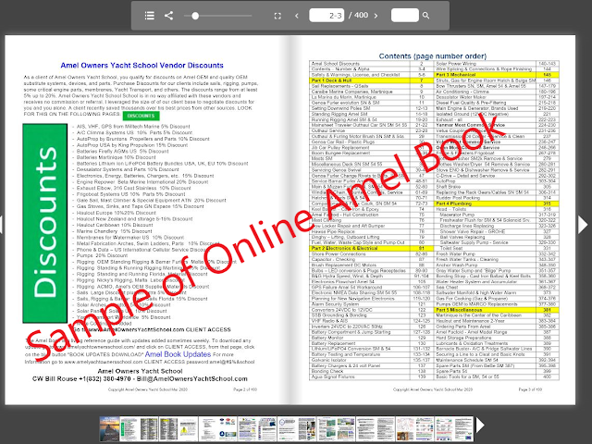Click Sail Replacements - QSails entry

coord(339,86)
